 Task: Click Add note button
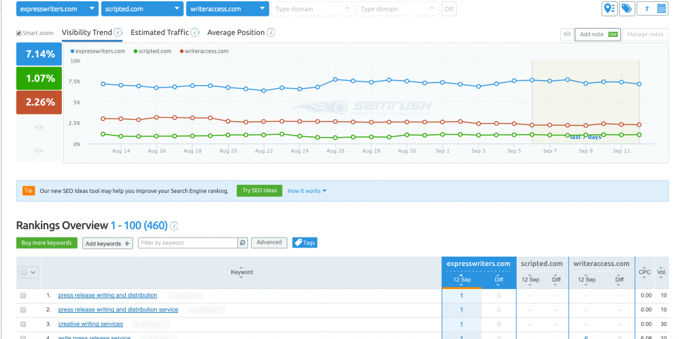(x=598, y=35)
